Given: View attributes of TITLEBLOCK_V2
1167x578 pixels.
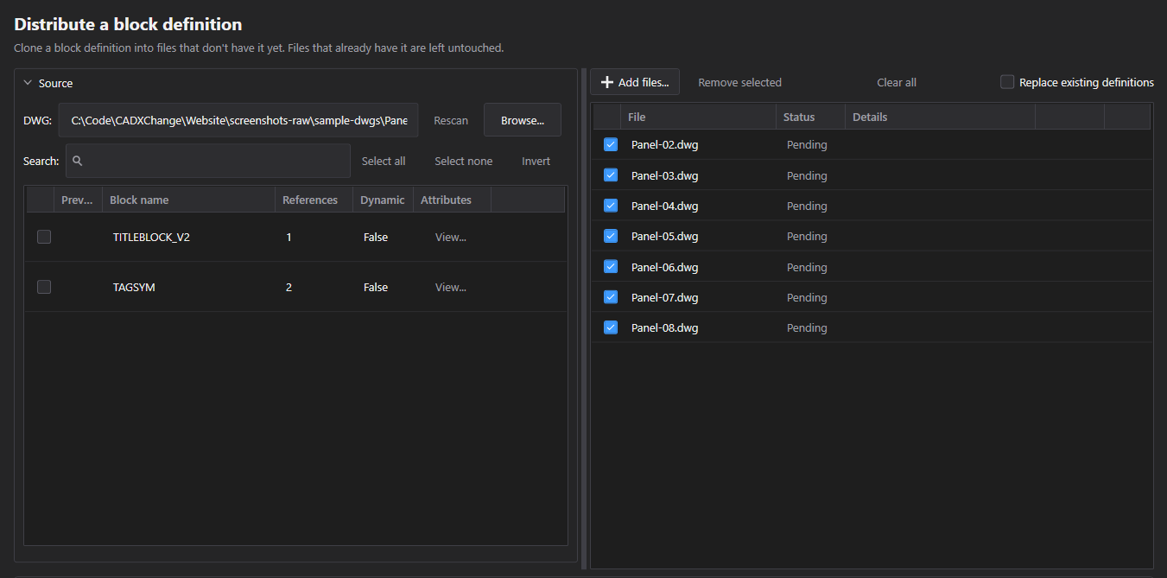Looking at the screenshot, I should tap(451, 237).
